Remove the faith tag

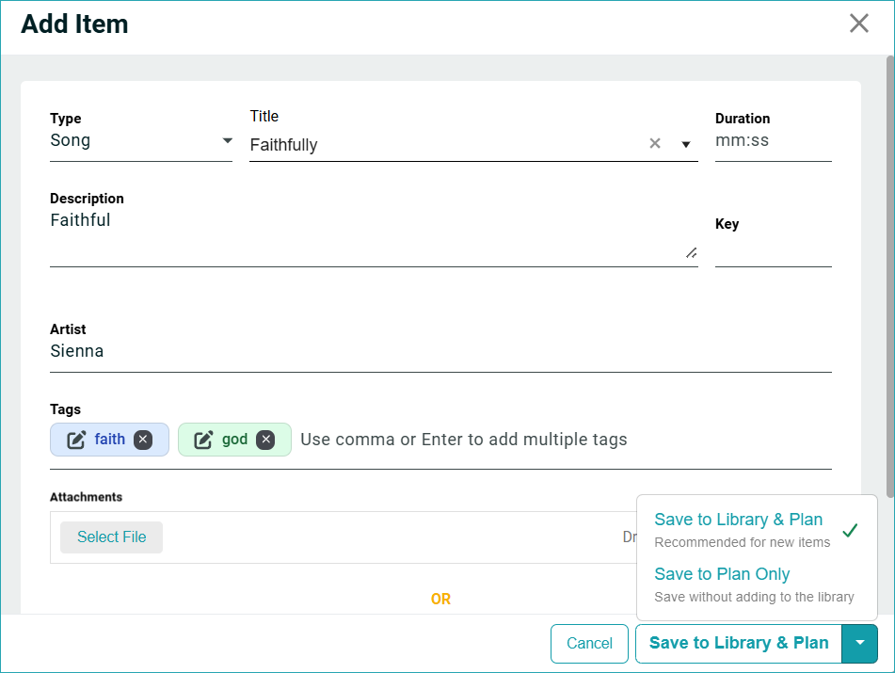click(143, 440)
